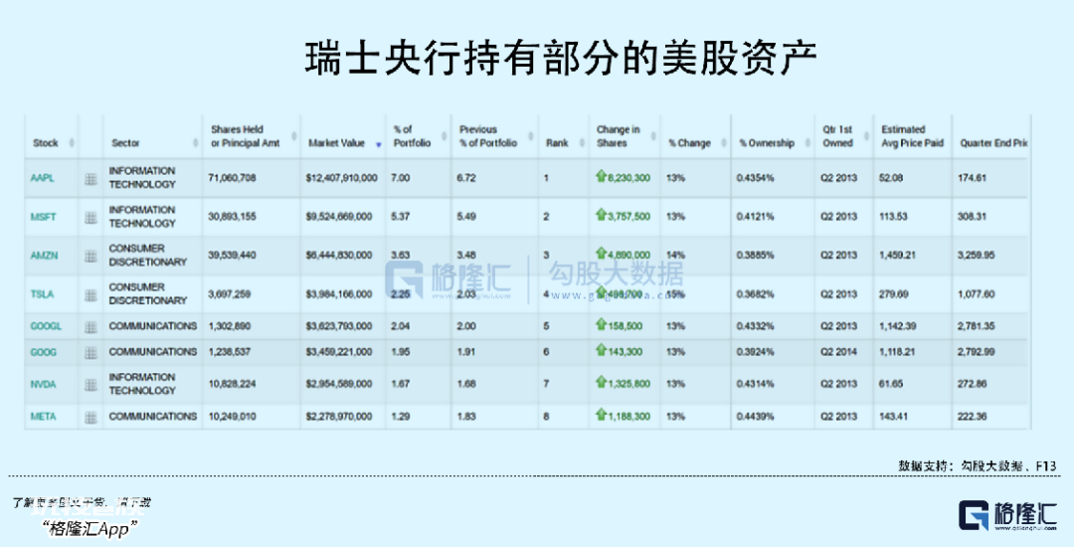Select quarter end price 222.36
This screenshot has width=1074, height=547.
972,417
